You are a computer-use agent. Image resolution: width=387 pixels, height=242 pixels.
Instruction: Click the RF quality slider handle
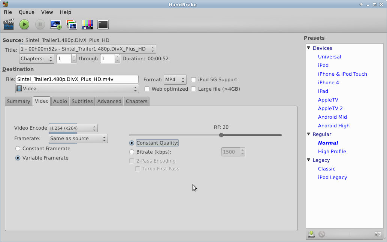pos(221,135)
